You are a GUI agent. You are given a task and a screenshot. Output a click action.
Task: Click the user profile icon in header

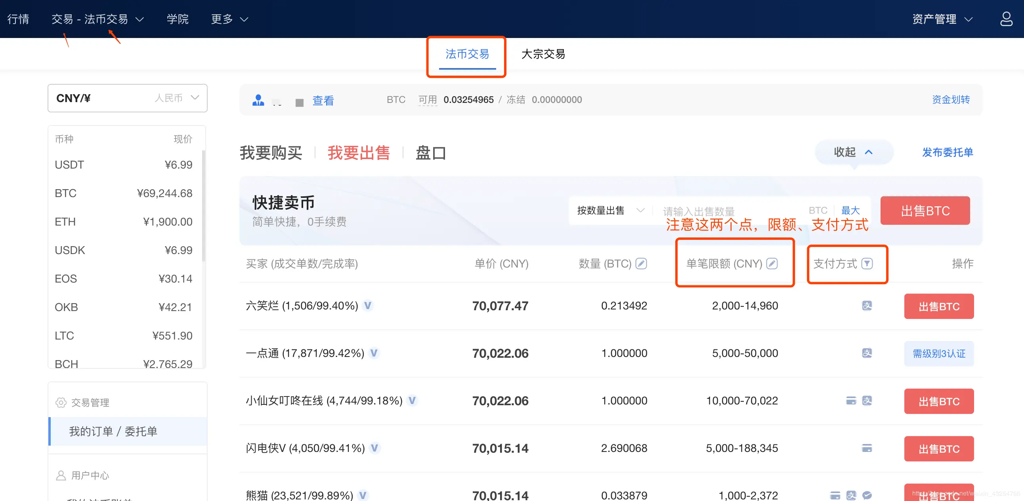point(1006,19)
